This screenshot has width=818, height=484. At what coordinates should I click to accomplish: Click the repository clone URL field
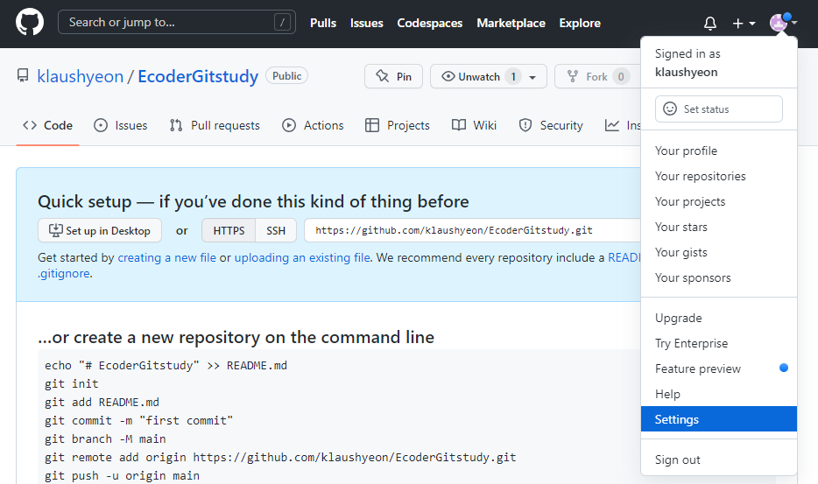pyautogui.click(x=472, y=230)
